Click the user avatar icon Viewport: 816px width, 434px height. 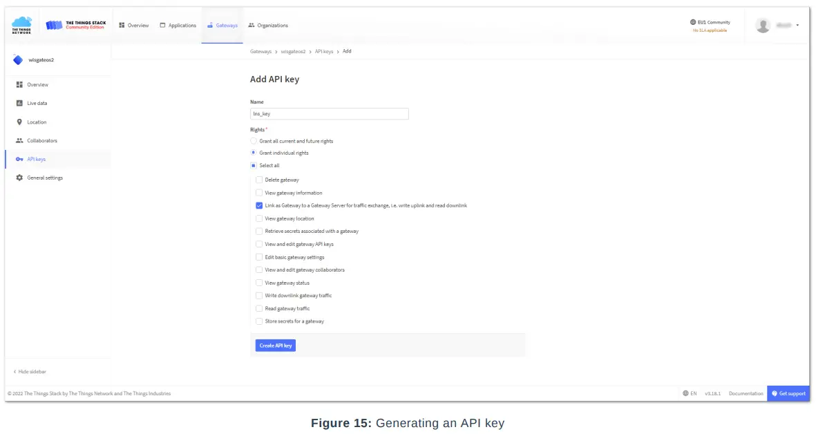[763, 26]
